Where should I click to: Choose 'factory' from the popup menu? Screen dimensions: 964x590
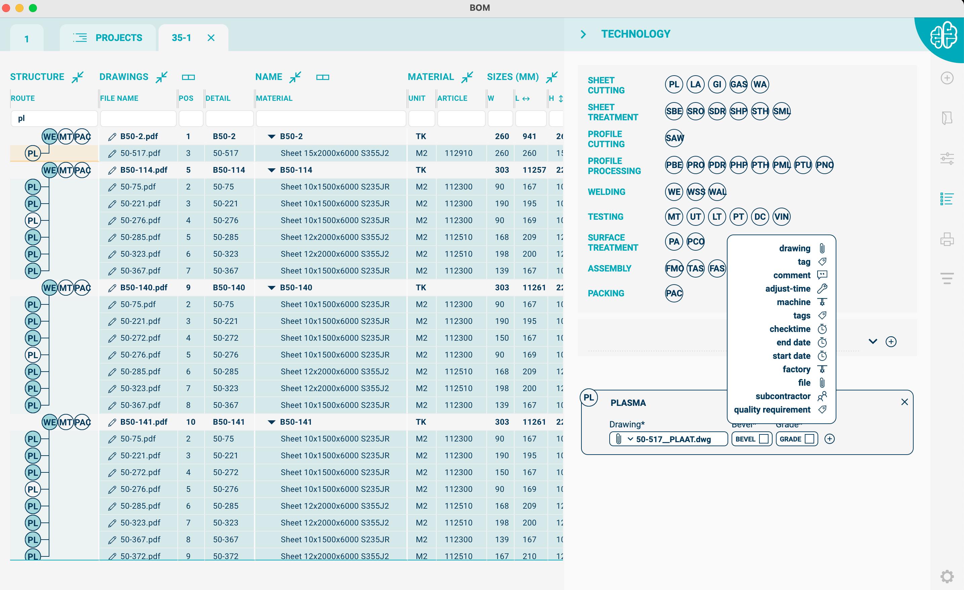[804, 369]
